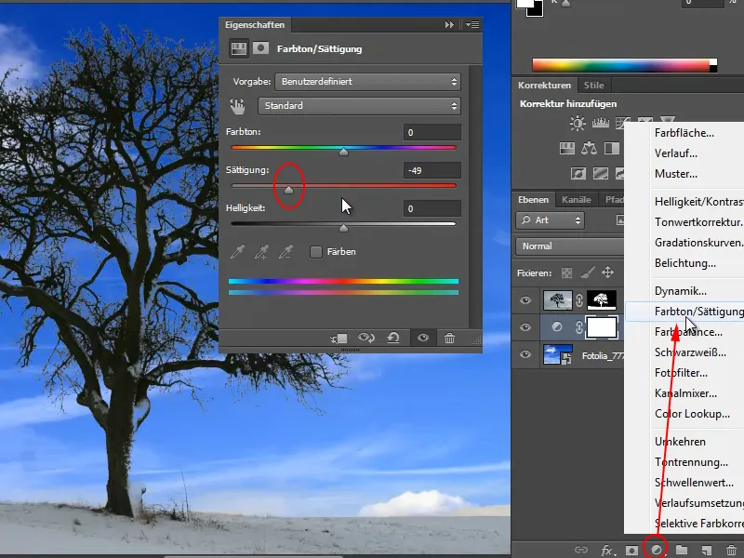This screenshot has width=744, height=558.
Task: Reset adjustment to defaults with the circular arrow icon
Action: click(x=393, y=338)
